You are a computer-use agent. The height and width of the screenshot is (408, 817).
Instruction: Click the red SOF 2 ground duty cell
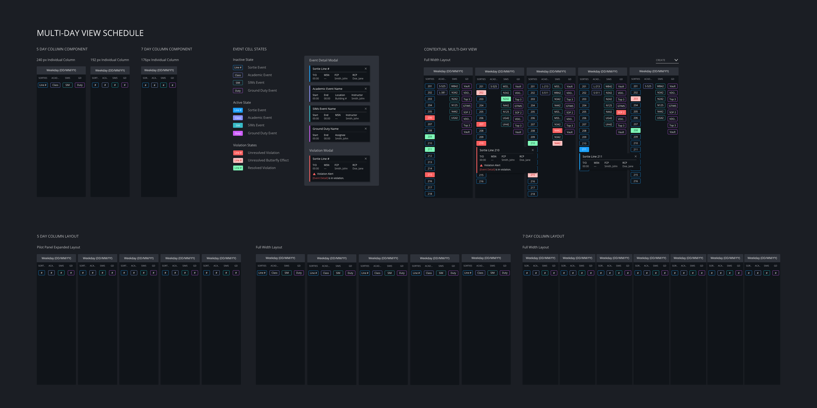pos(621,112)
